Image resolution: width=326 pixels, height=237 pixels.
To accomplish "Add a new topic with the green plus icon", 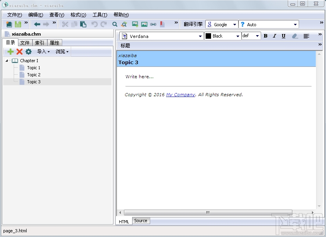I will (10, 51).
